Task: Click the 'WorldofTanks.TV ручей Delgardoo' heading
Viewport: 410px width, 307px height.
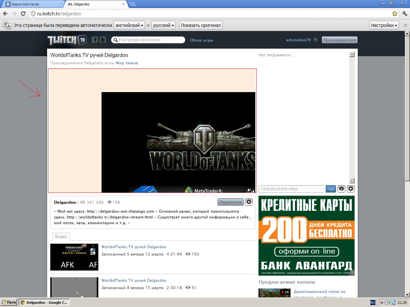Action: (89, 55)
